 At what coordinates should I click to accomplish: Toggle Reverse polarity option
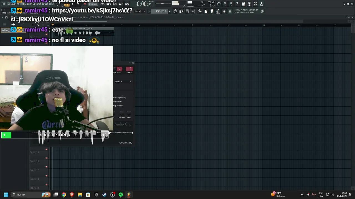coord(120,98)
